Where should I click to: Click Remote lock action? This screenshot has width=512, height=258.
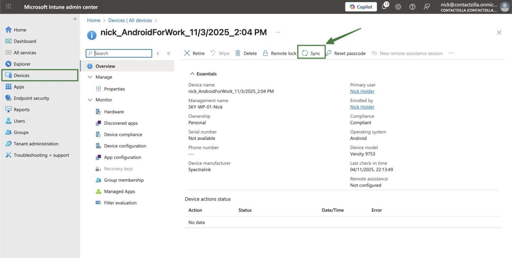tap(280, 53)
